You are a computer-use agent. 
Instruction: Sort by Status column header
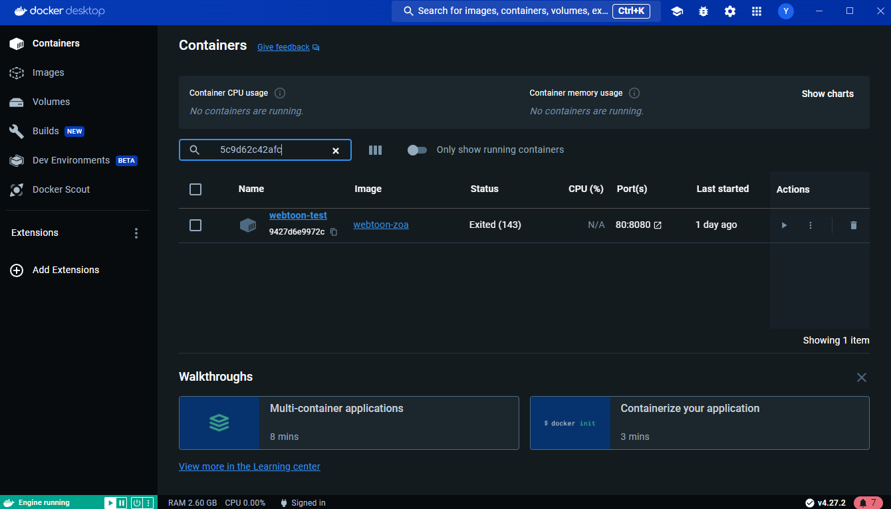484,189
